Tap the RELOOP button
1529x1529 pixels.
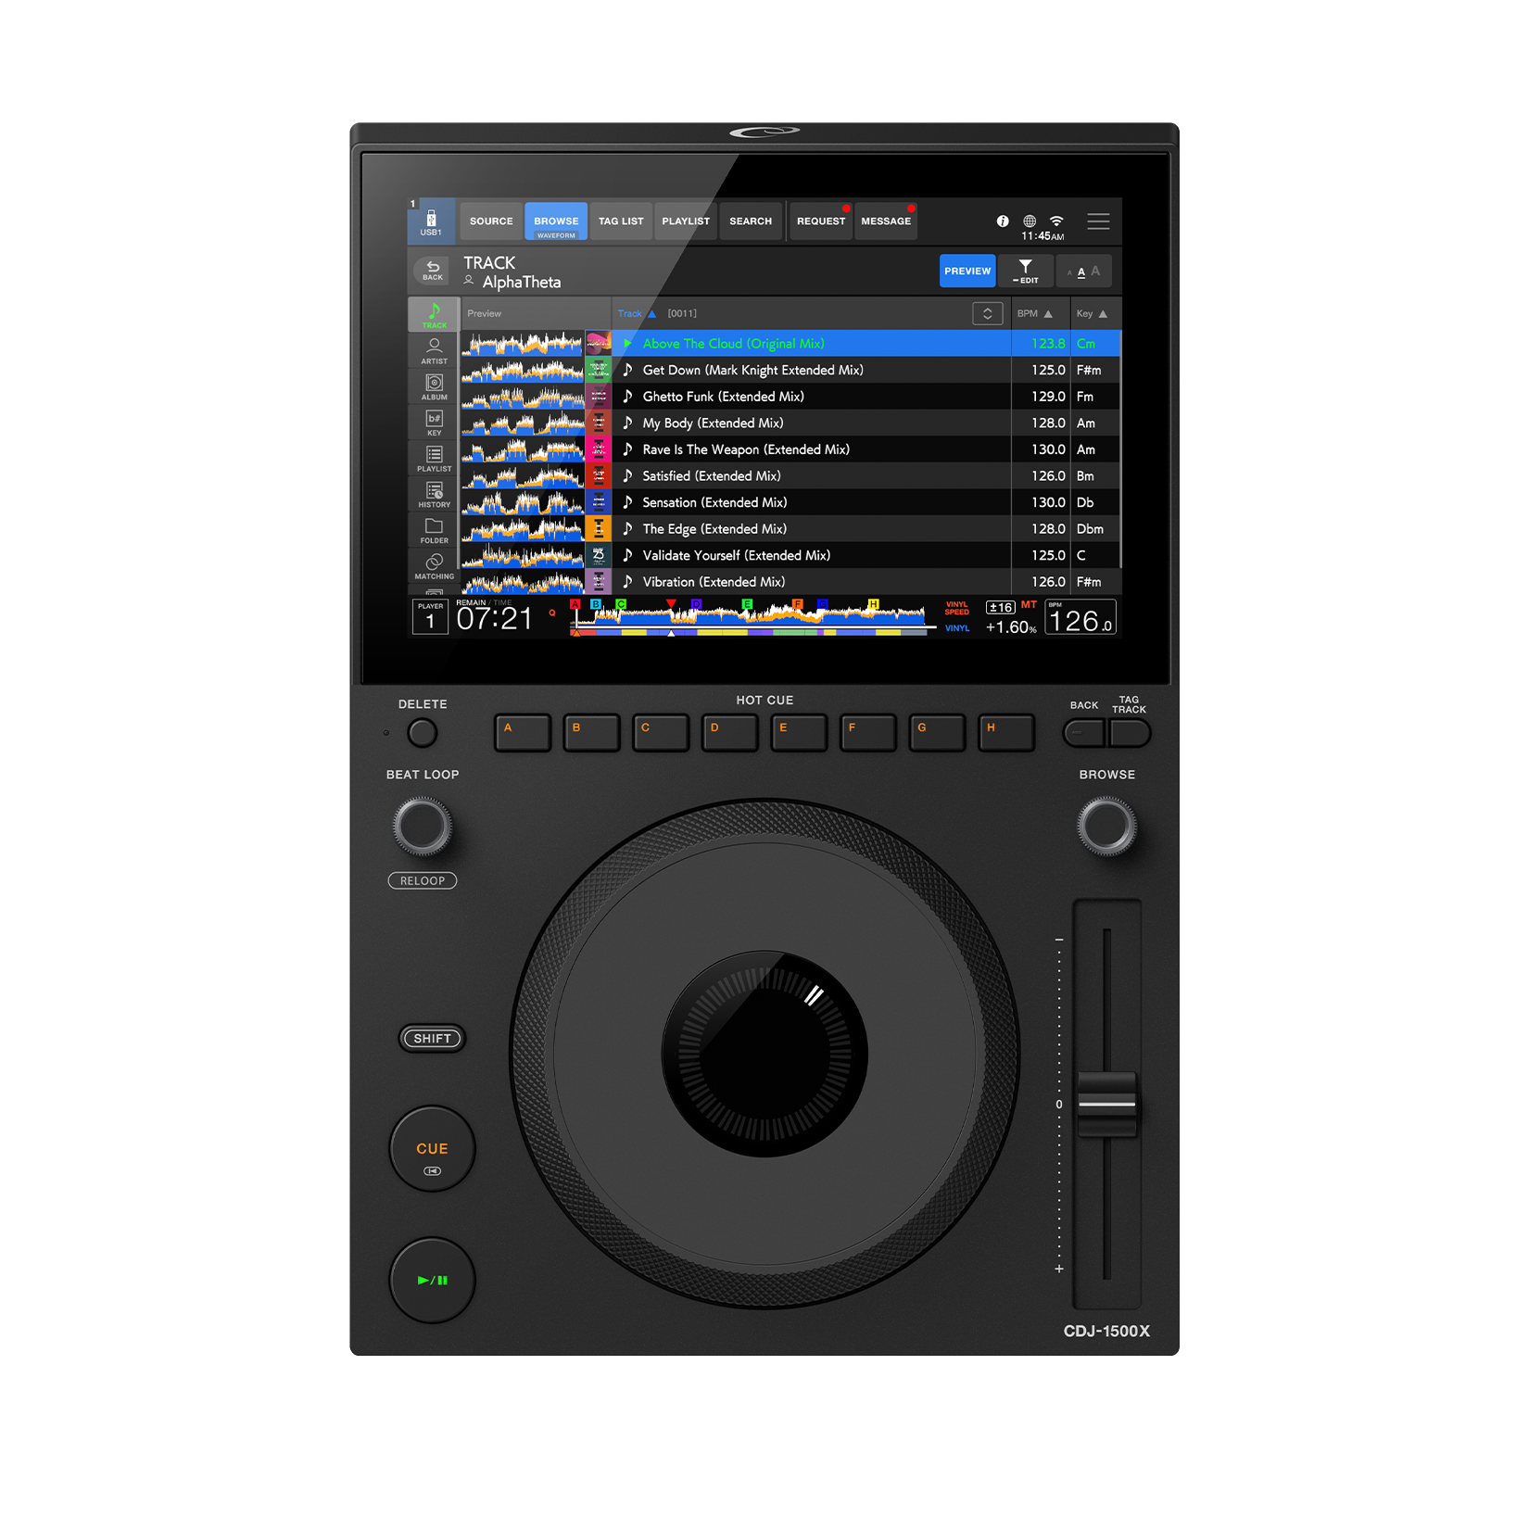click(x=423, y=880)
